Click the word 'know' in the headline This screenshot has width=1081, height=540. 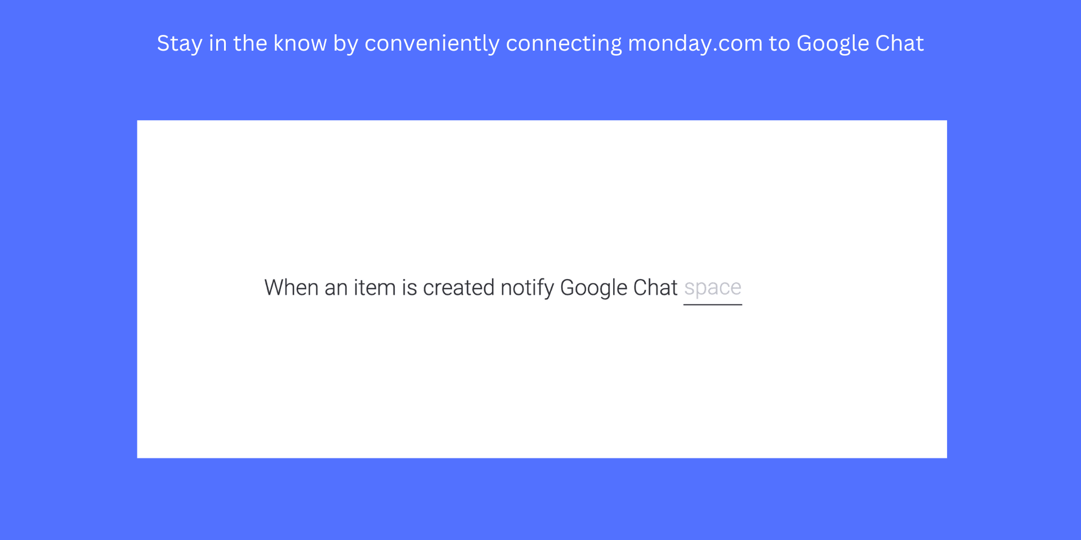pyautogui.click(x=300, y=43)
